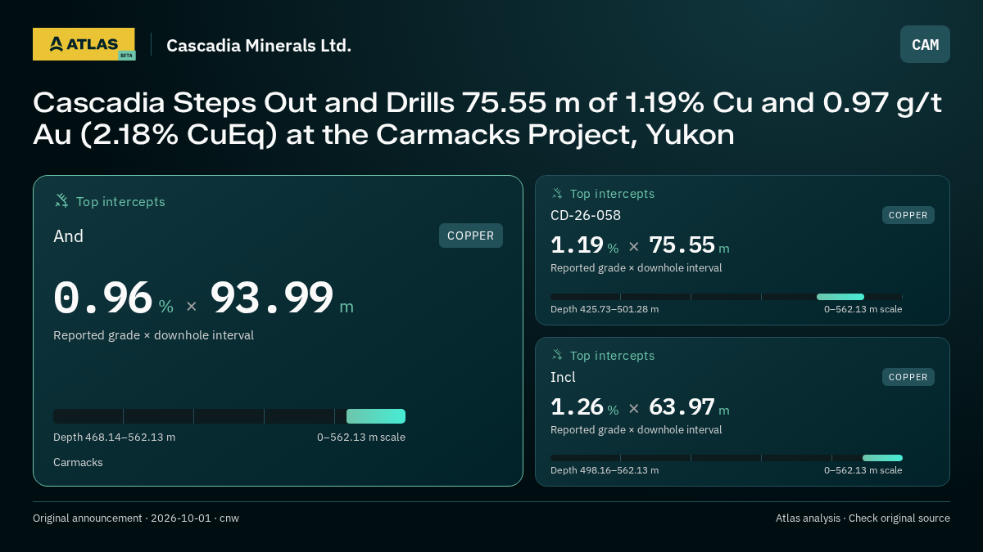Select the Cascadia Minerals Ltd. company name
The height and width of the screenshot is (552, 983).
tap(259, 45)
